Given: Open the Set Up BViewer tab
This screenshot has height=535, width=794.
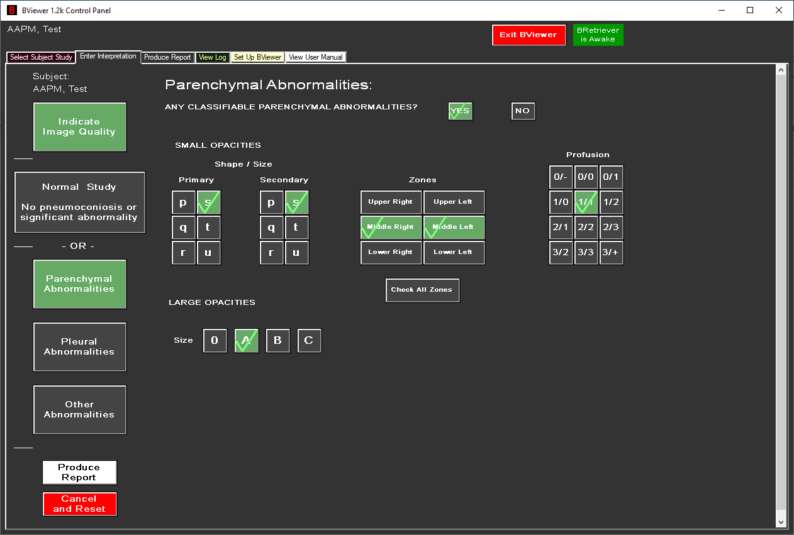Looking at the screenshot, I should click(257, 57).
